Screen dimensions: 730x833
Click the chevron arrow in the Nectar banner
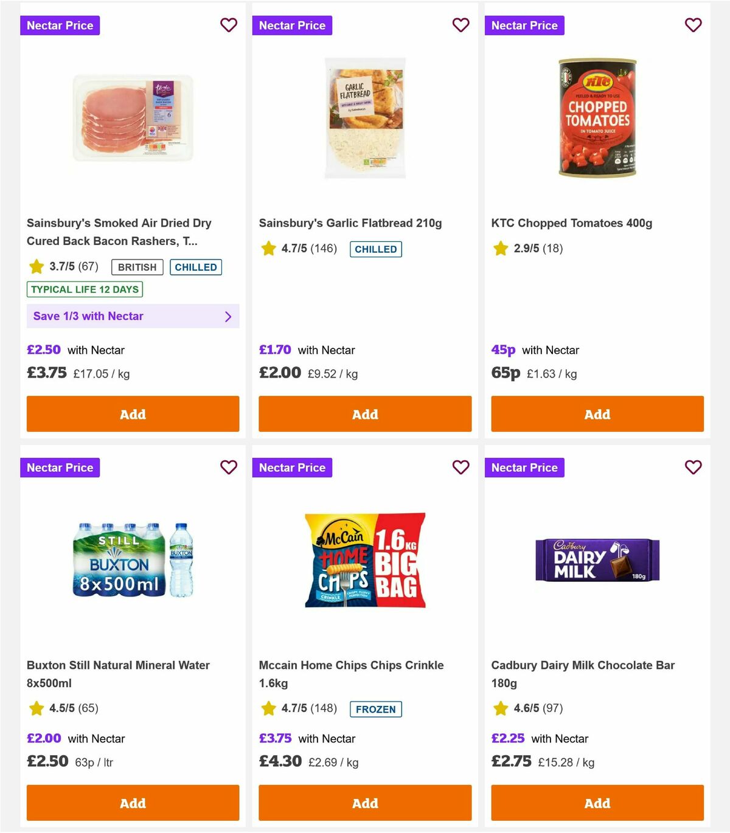point(228,316)
